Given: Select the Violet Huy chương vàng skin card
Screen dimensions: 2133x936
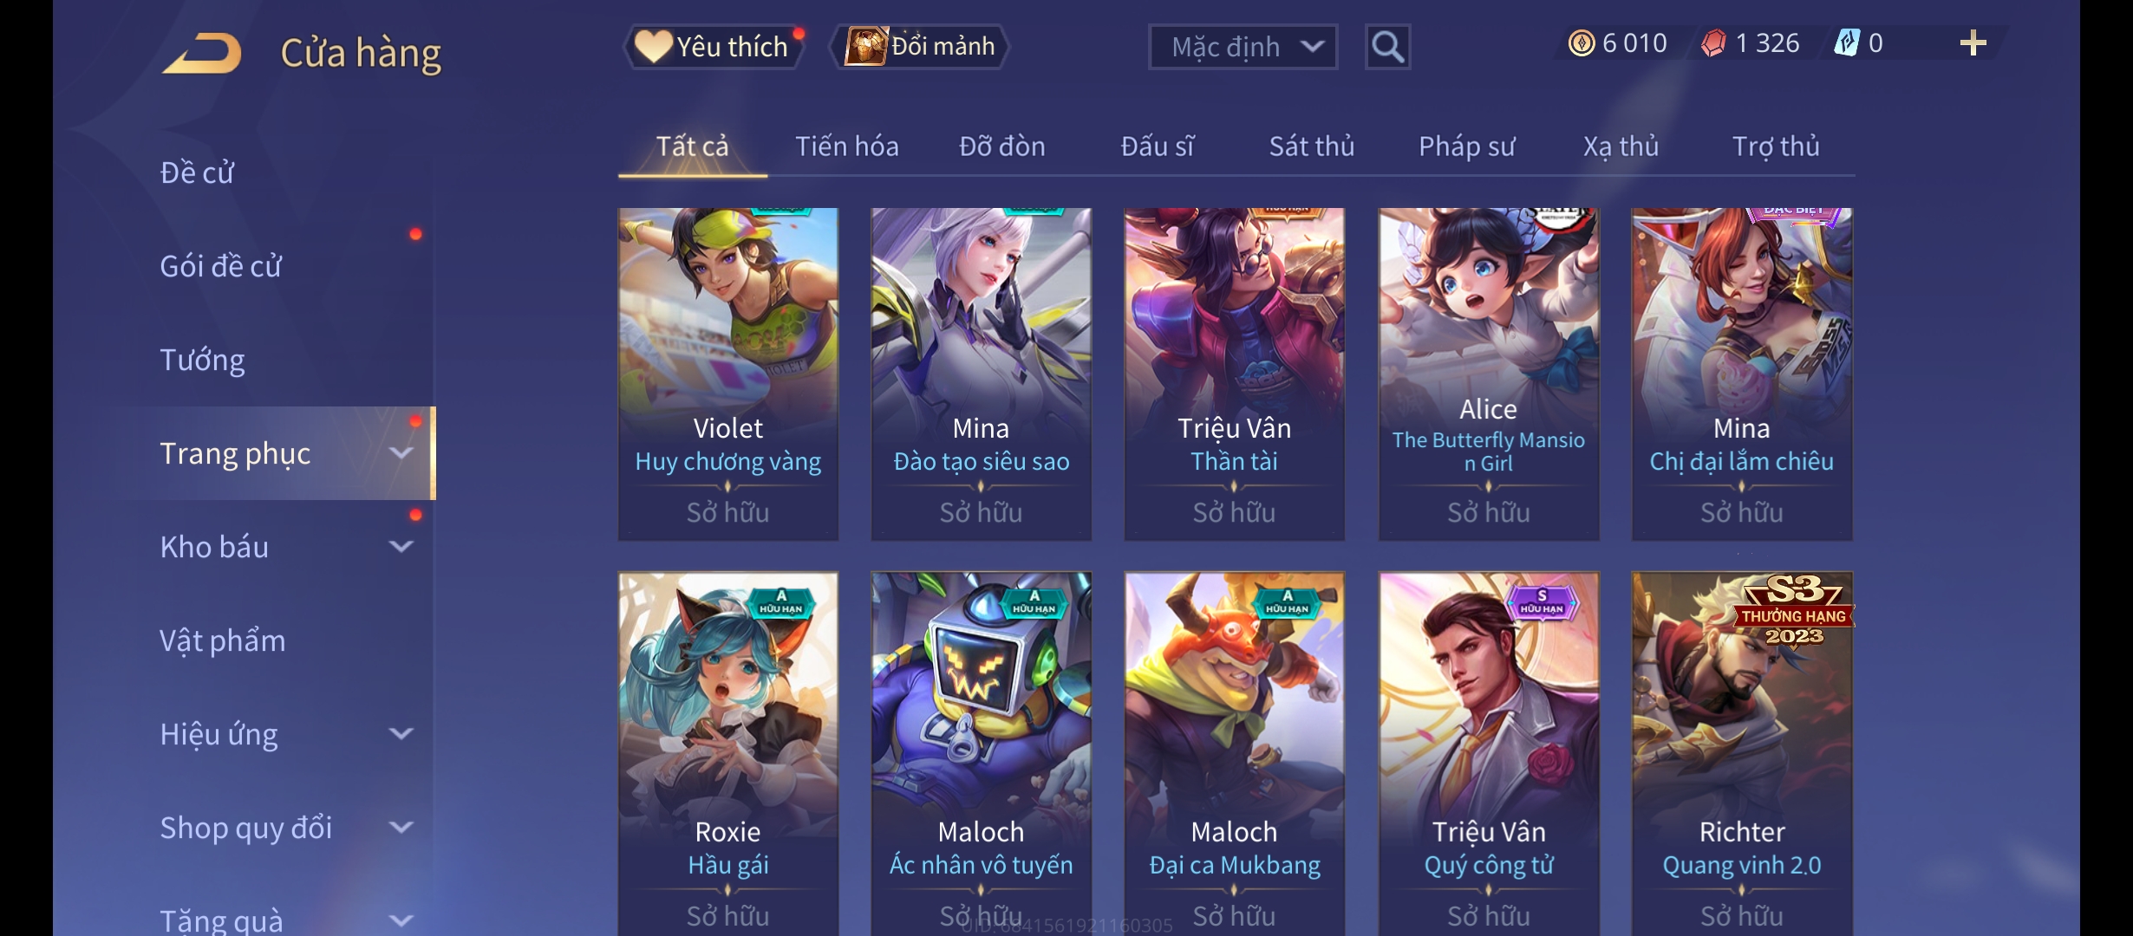Looking at the screenshot, I should [x=728, y=374].
